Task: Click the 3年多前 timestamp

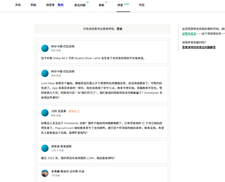Action: (x=56, y=175)
